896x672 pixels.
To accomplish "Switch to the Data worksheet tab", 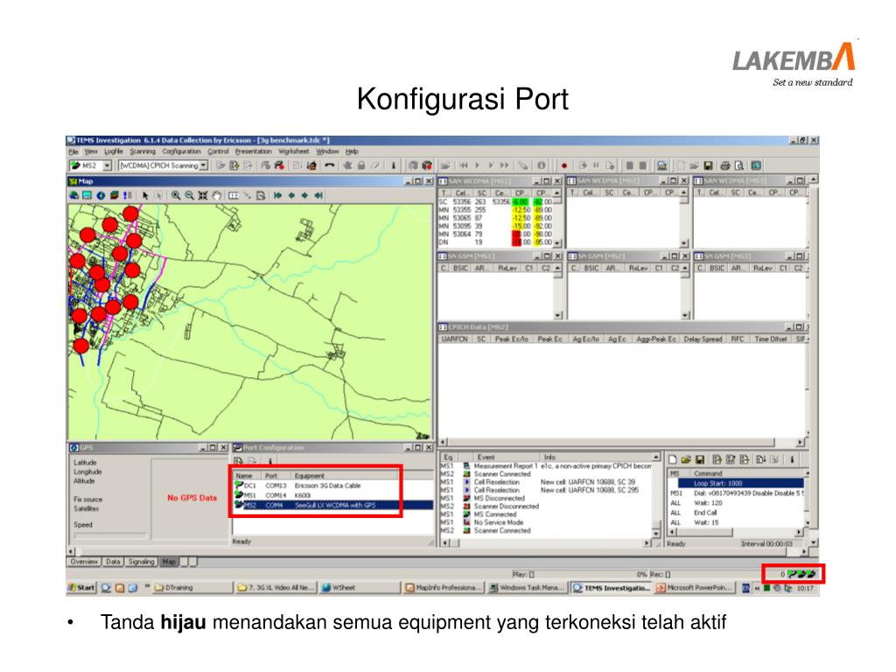I will tap(113, 562).
